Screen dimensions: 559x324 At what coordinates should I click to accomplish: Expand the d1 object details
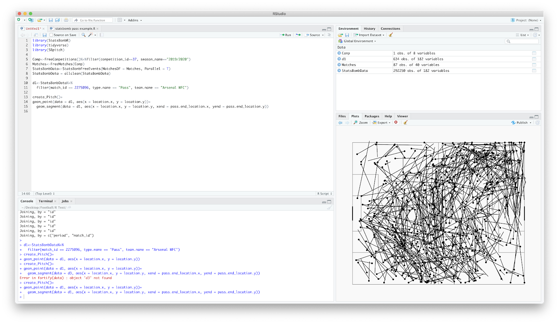[339, 59]
